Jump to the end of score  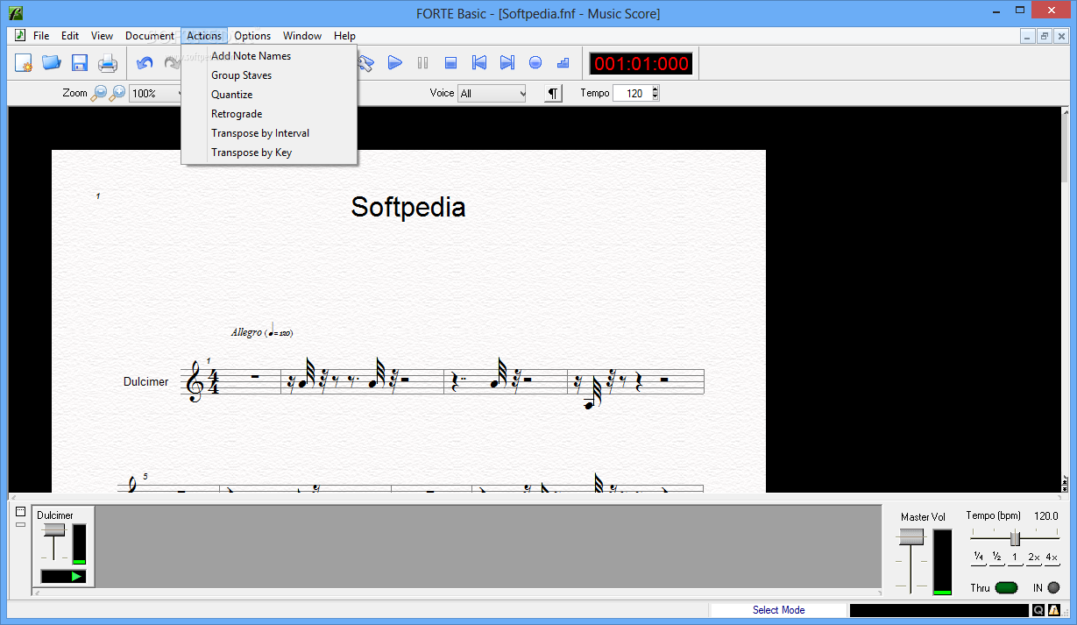pos(507,63)
